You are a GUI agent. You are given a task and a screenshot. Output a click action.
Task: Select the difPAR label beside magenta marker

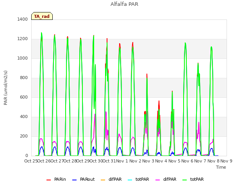coord(170,179)
